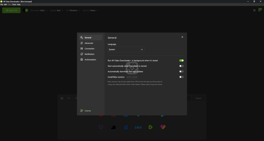The height and width of the screenshot is (141, 264).
Task: Click the key icon beside License
Action: (82, 111)
